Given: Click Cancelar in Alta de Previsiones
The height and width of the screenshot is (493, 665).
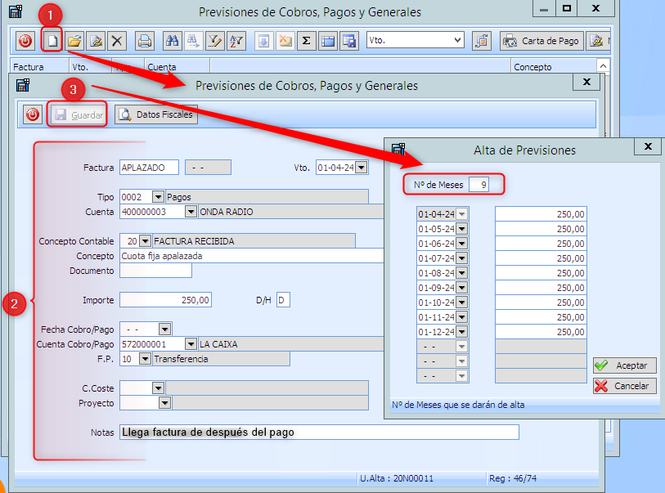Looking at the screenshot, I should click(624, 386).
